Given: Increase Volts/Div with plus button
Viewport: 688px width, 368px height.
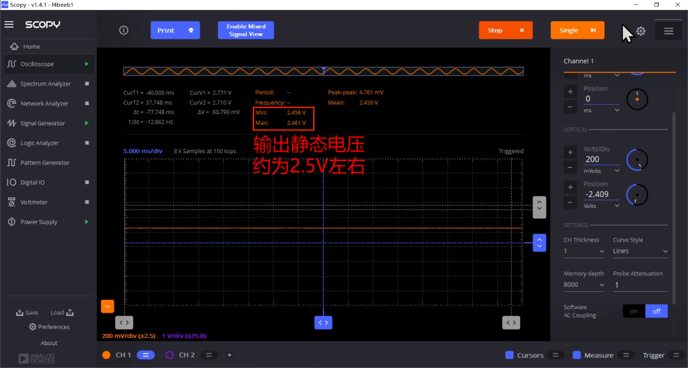Looking at the screenshot, I should (x=570, y=152).
